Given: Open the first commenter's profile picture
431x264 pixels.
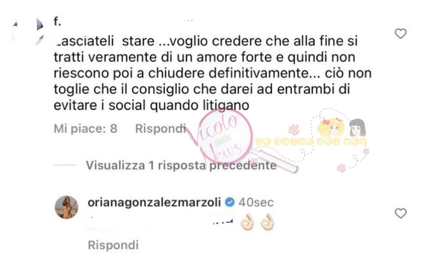Looking at the screenshot, I should (x=28, y=33).
